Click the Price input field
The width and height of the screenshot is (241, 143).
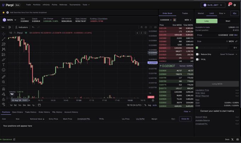click(x=217, y=35)
